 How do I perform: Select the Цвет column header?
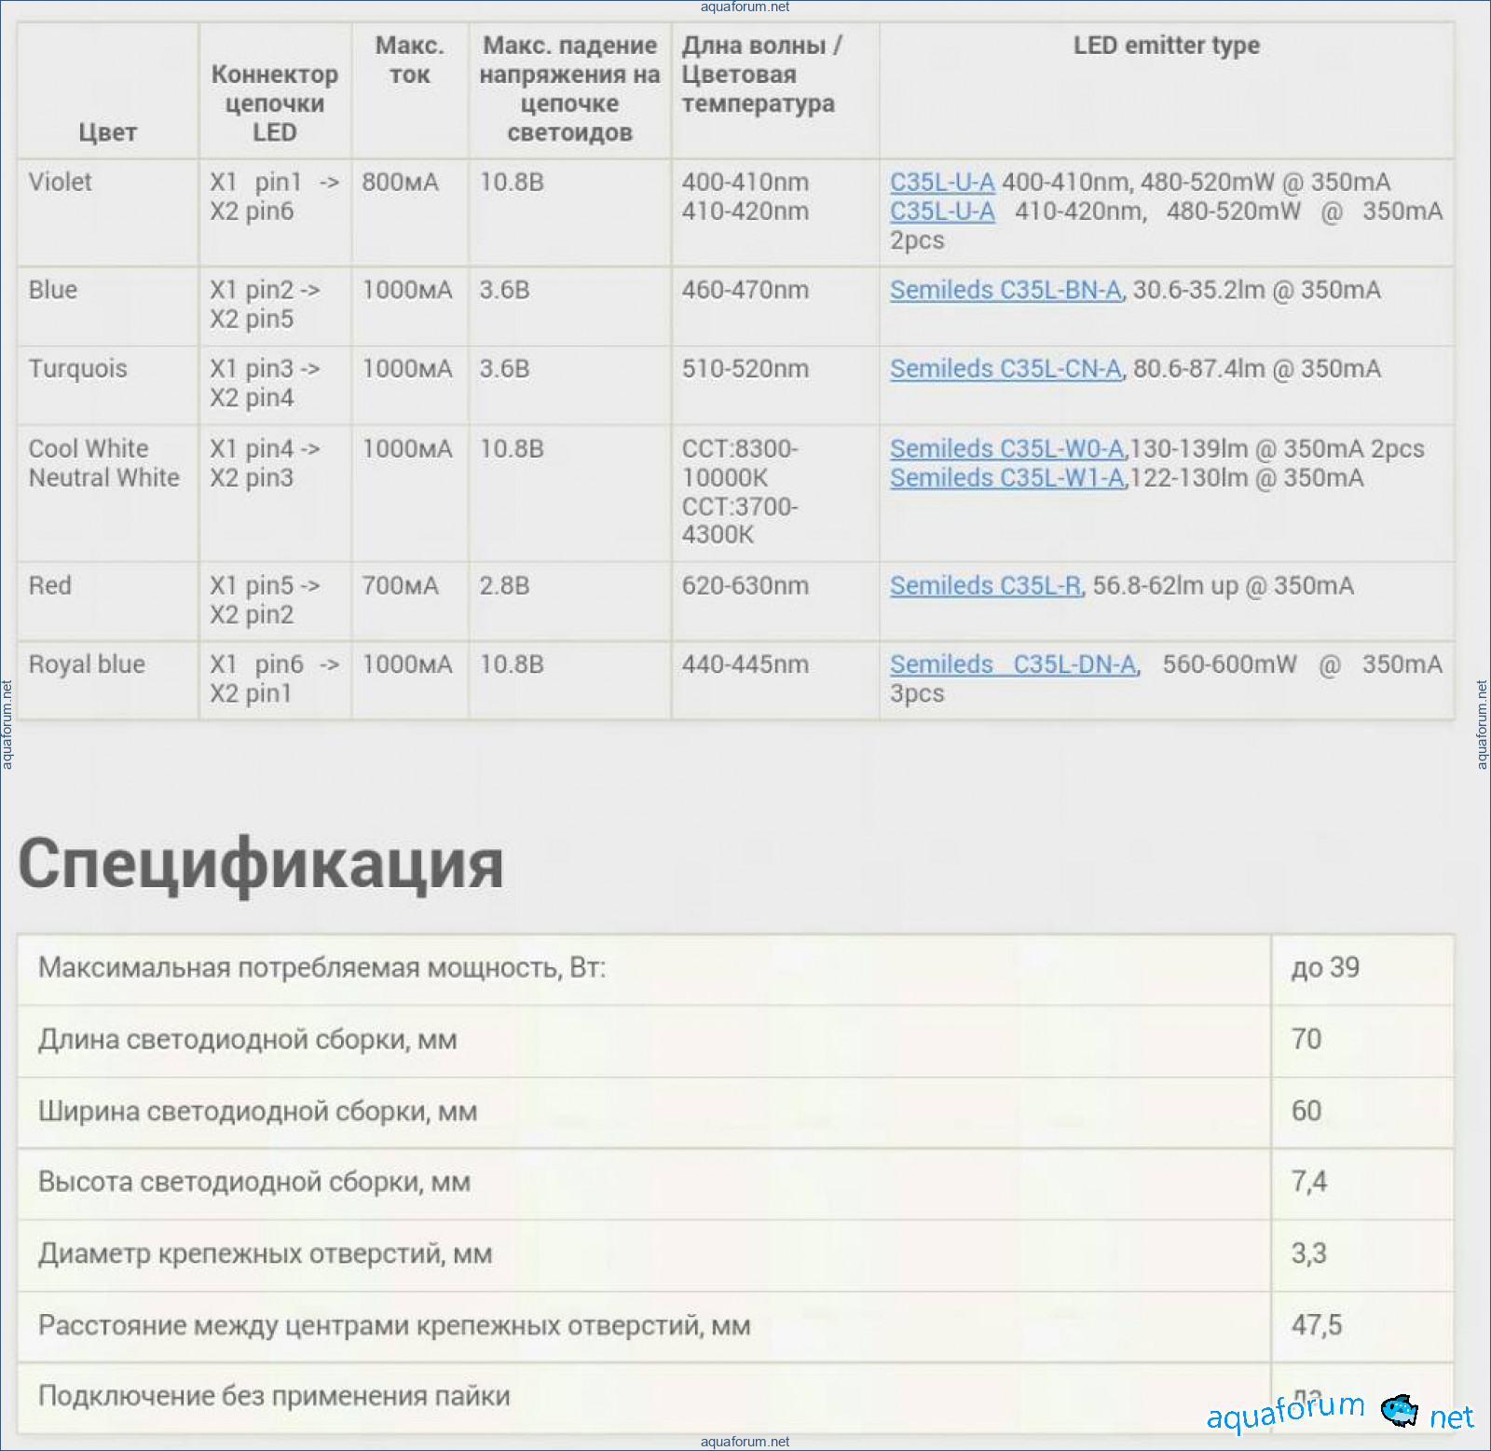point(107,132)
